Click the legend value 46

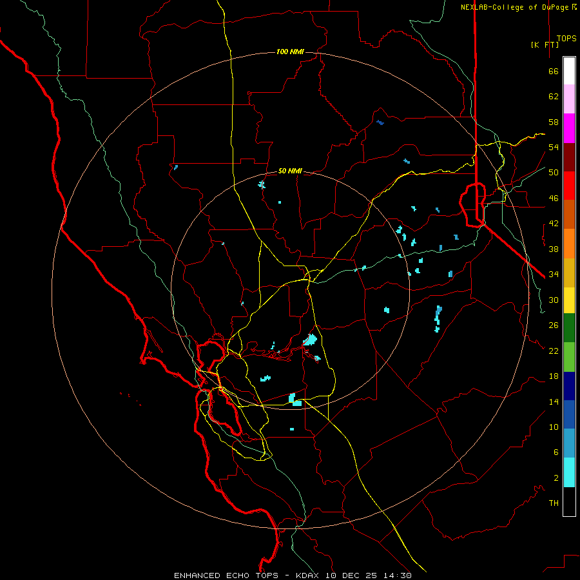click(x=554, y=198)
